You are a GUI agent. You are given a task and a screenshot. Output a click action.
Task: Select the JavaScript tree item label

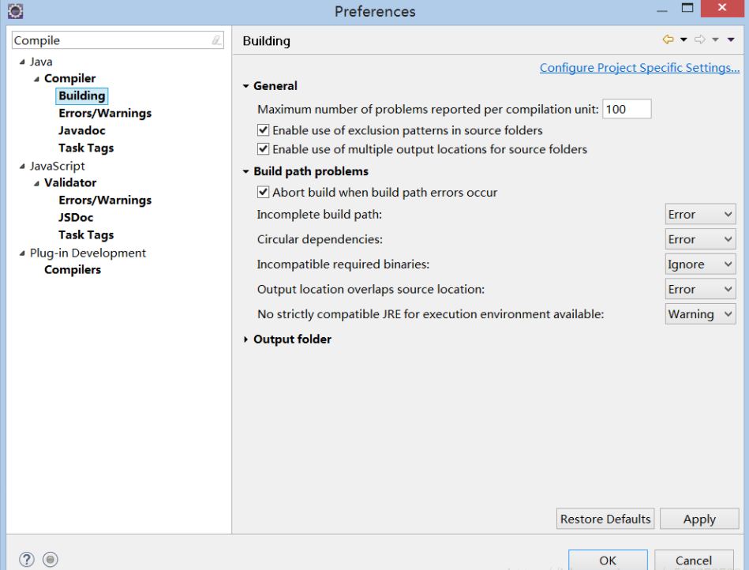click(58, 166)
